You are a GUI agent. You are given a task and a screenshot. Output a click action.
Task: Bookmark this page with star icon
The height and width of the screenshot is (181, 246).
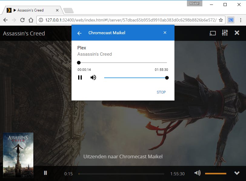pos(221,20)
